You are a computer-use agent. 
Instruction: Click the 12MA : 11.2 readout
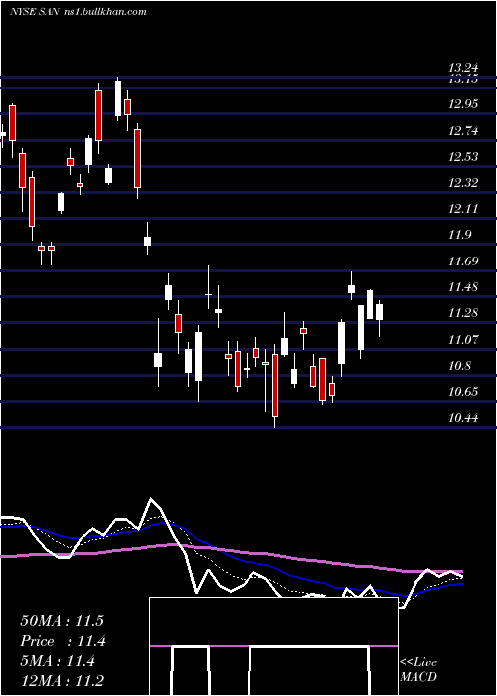click(x=62, y=681)
